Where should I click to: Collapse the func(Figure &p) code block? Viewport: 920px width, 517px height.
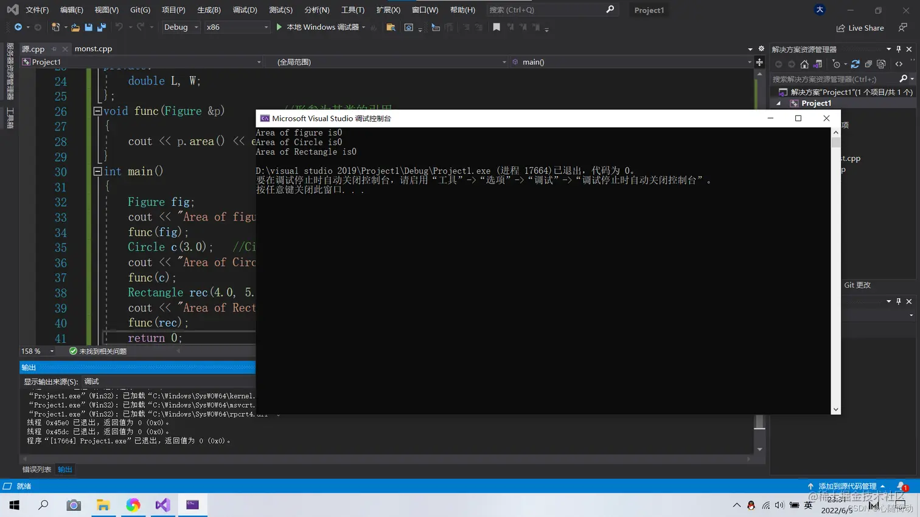point(97,111)
